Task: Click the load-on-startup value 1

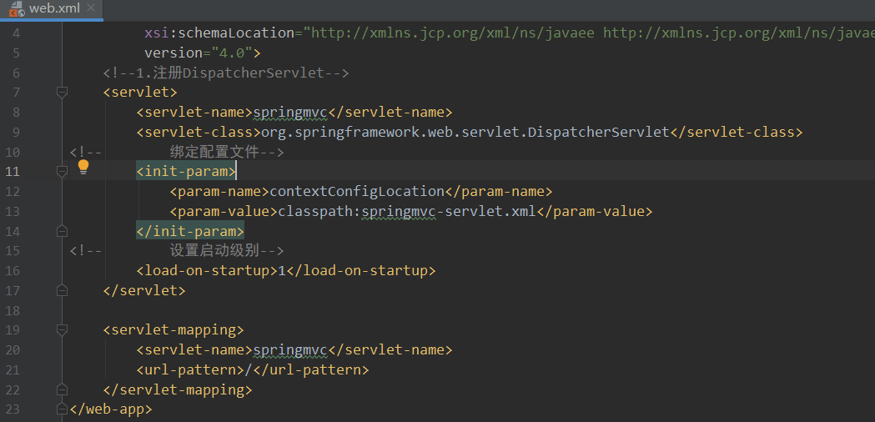Action: tap(282, 271)
